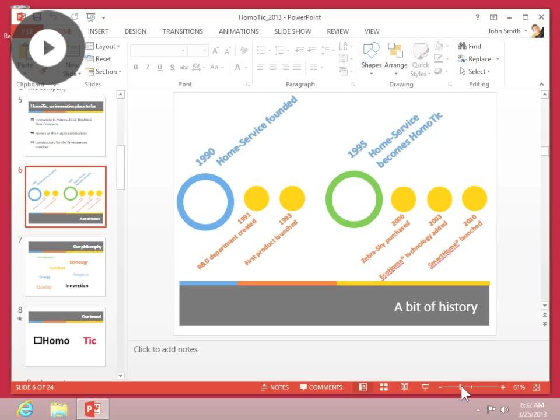Start Slide Show from the status bar icon
Image resolution: width=560 pixels, height=420 pixels.
tap(425, 387)
